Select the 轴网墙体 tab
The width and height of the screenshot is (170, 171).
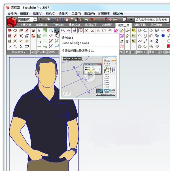click(x=42, y=25)
